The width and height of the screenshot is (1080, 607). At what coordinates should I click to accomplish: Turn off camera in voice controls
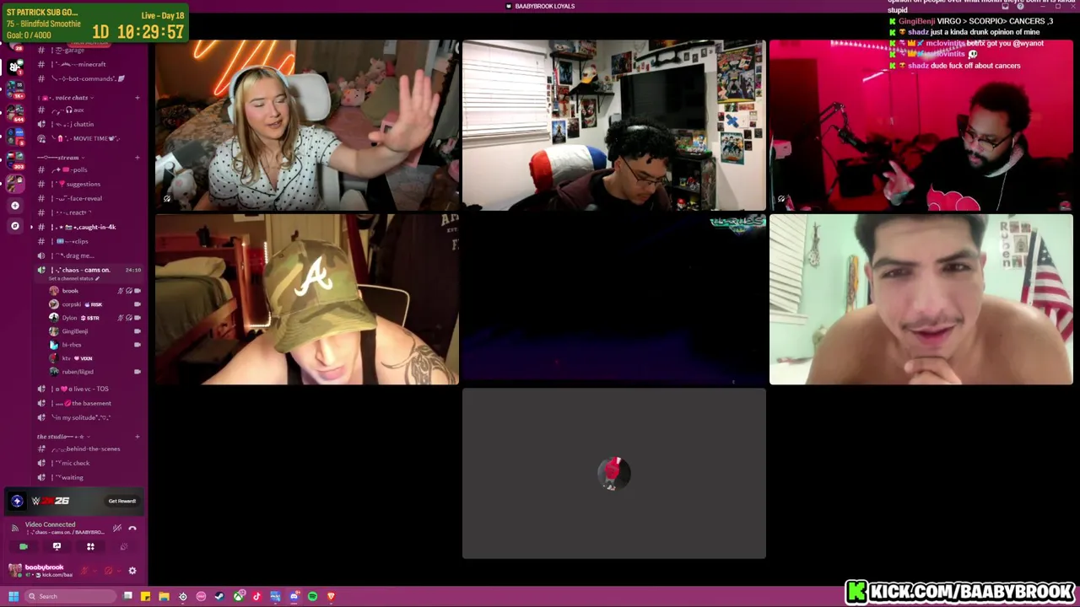click(x=24, y=546)
